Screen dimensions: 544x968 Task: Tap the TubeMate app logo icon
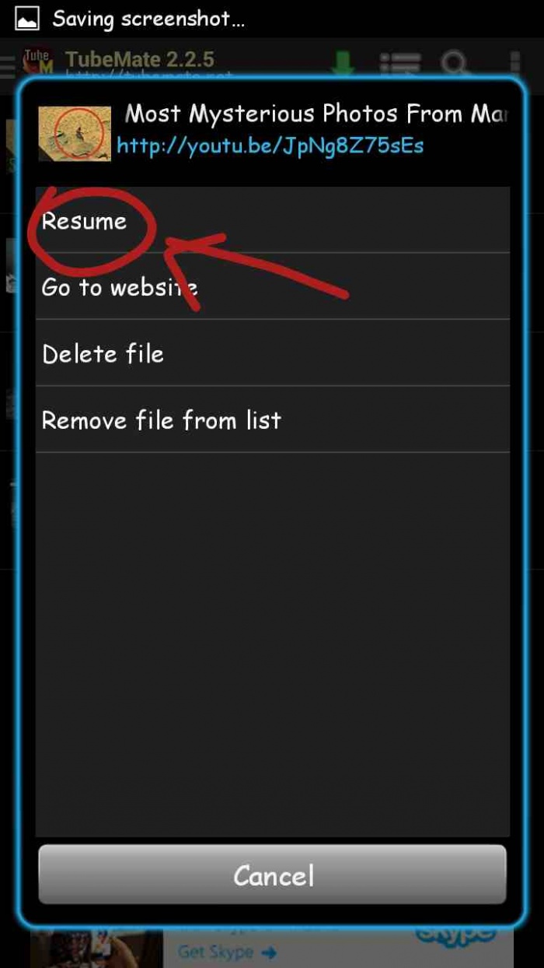[38, 62]
